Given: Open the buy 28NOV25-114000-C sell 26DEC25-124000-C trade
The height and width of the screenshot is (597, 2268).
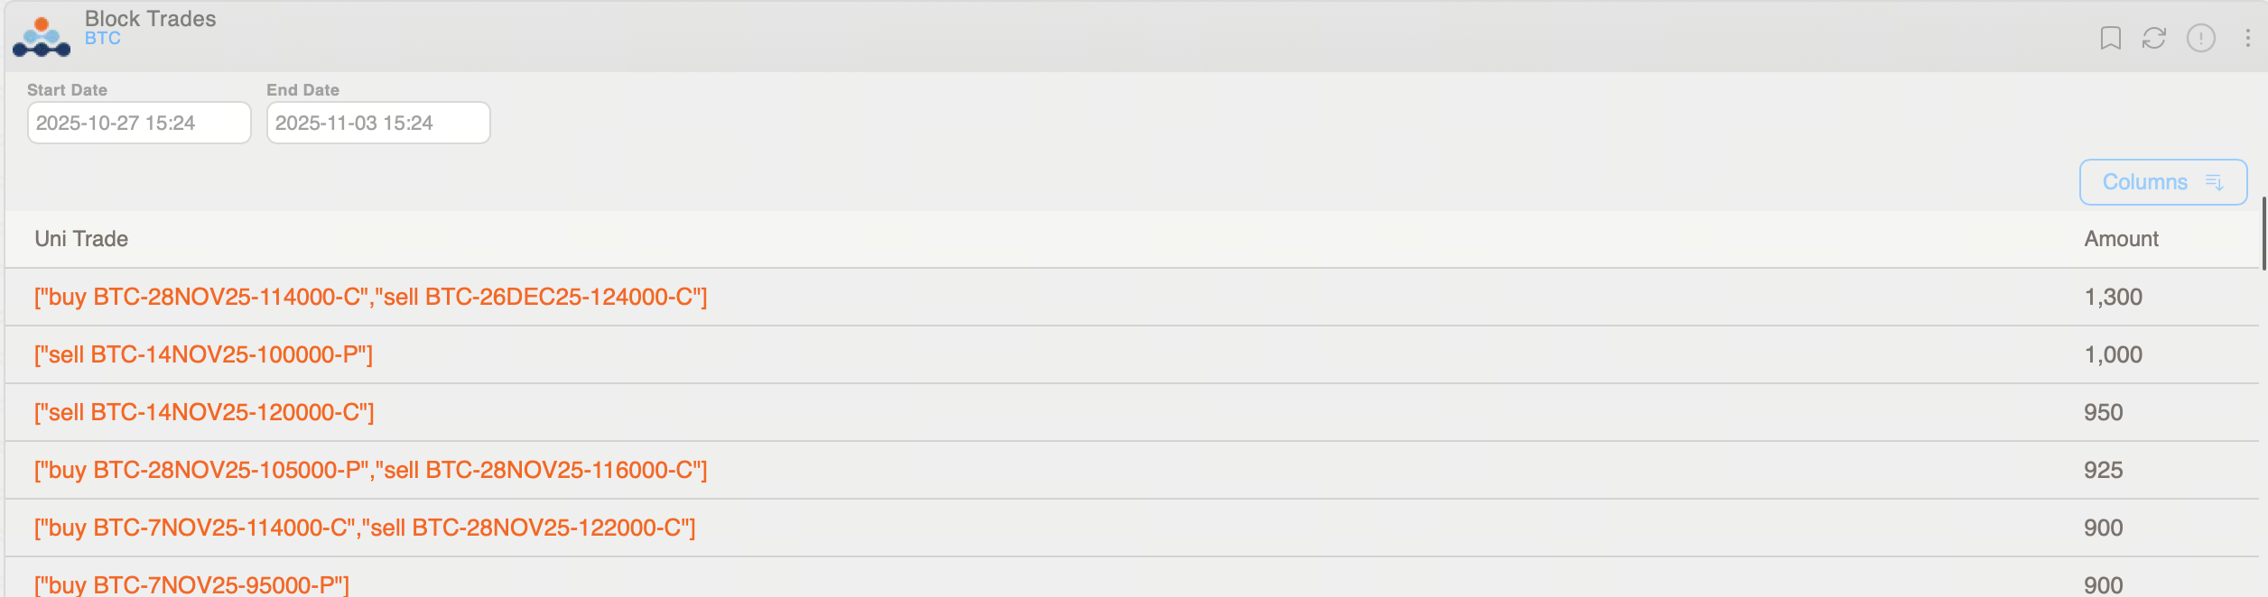Looking at the screenshot, I should coord(370,297).
